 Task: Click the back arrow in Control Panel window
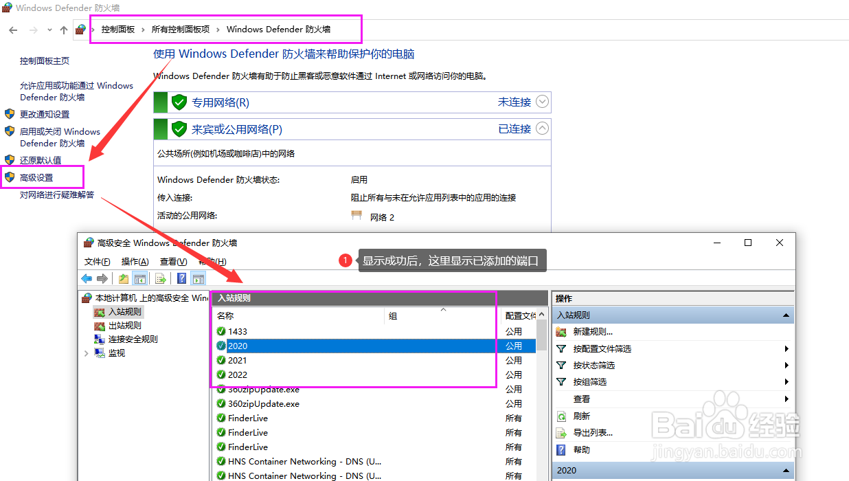[x=13, y=30]
